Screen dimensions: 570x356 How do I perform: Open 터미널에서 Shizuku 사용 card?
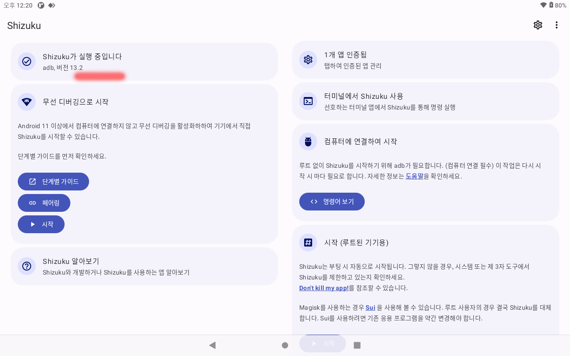tap(426, 101)
